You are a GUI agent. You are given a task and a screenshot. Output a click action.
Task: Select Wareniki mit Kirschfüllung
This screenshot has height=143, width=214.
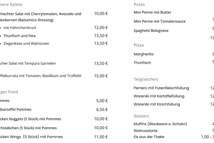coord(157,104)
